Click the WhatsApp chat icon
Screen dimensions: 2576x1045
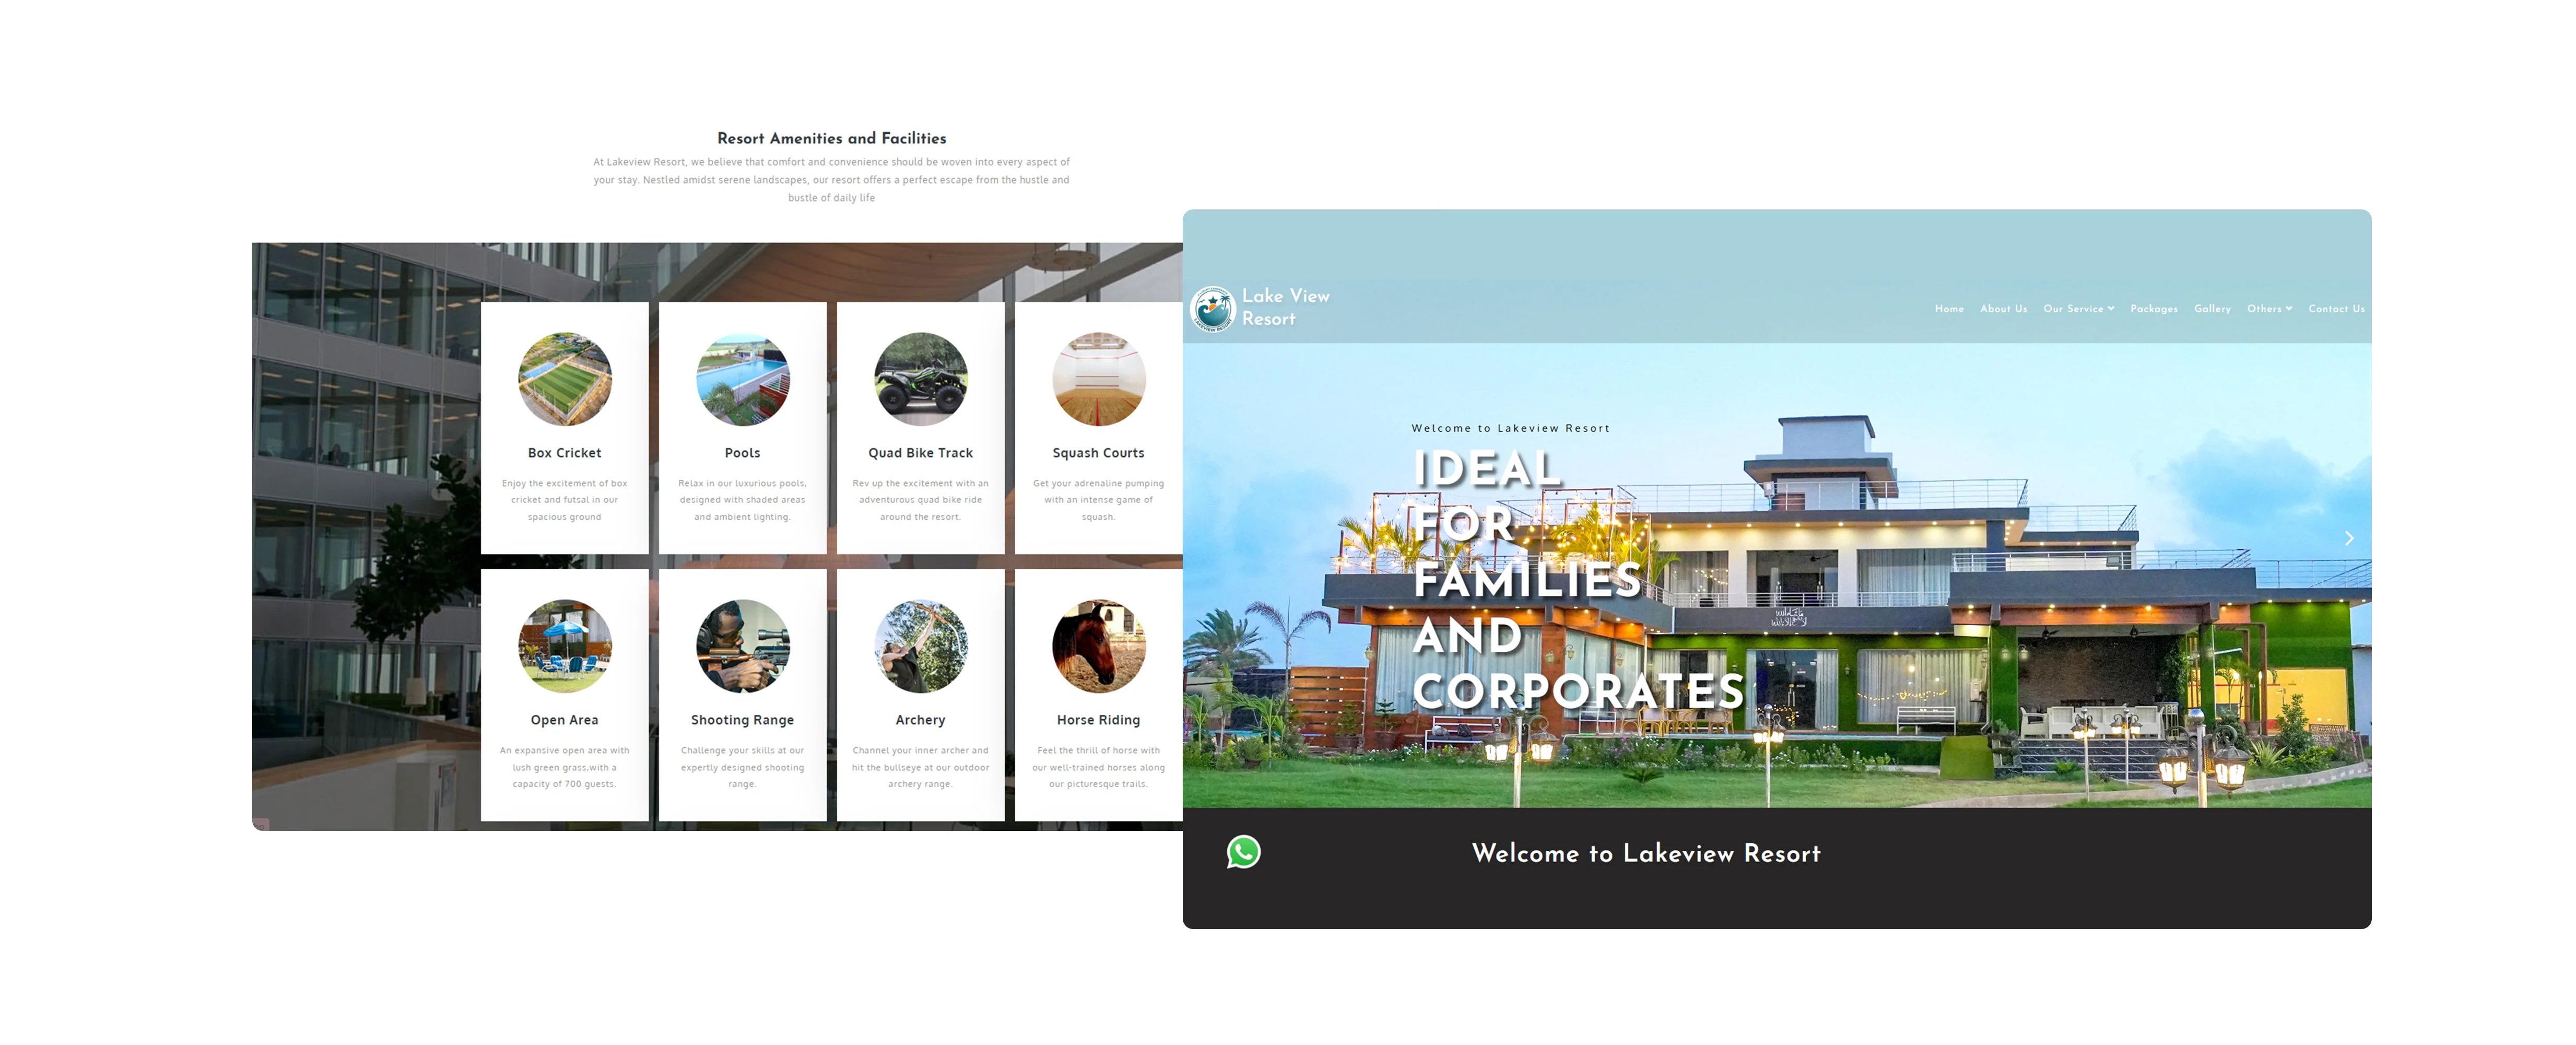point(1243,852)
